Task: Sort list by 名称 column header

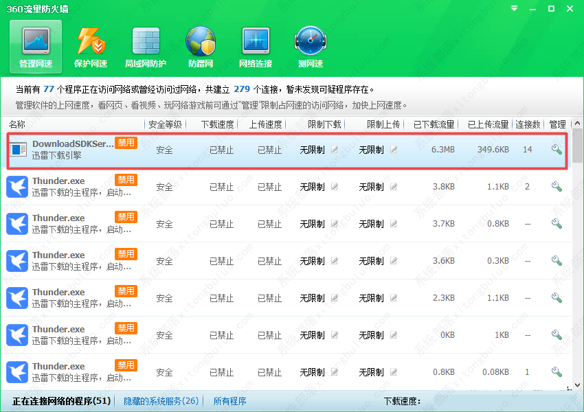Action: [16, 124]
